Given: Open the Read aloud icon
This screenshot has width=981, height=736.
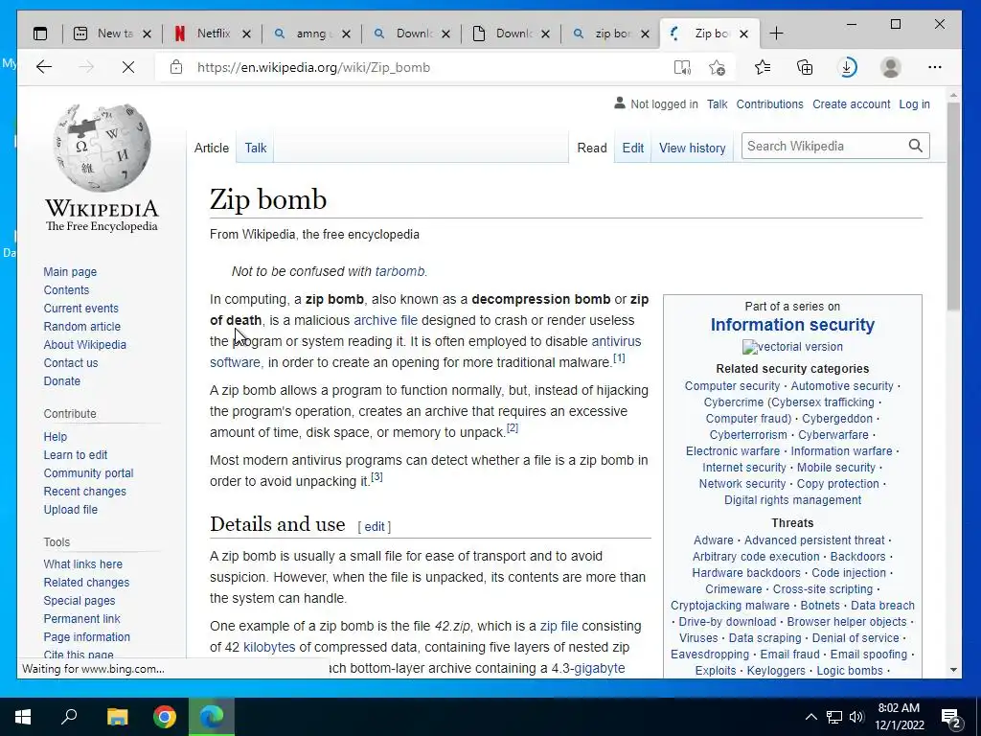Looking at the screenshot, I should click(682, 67).
